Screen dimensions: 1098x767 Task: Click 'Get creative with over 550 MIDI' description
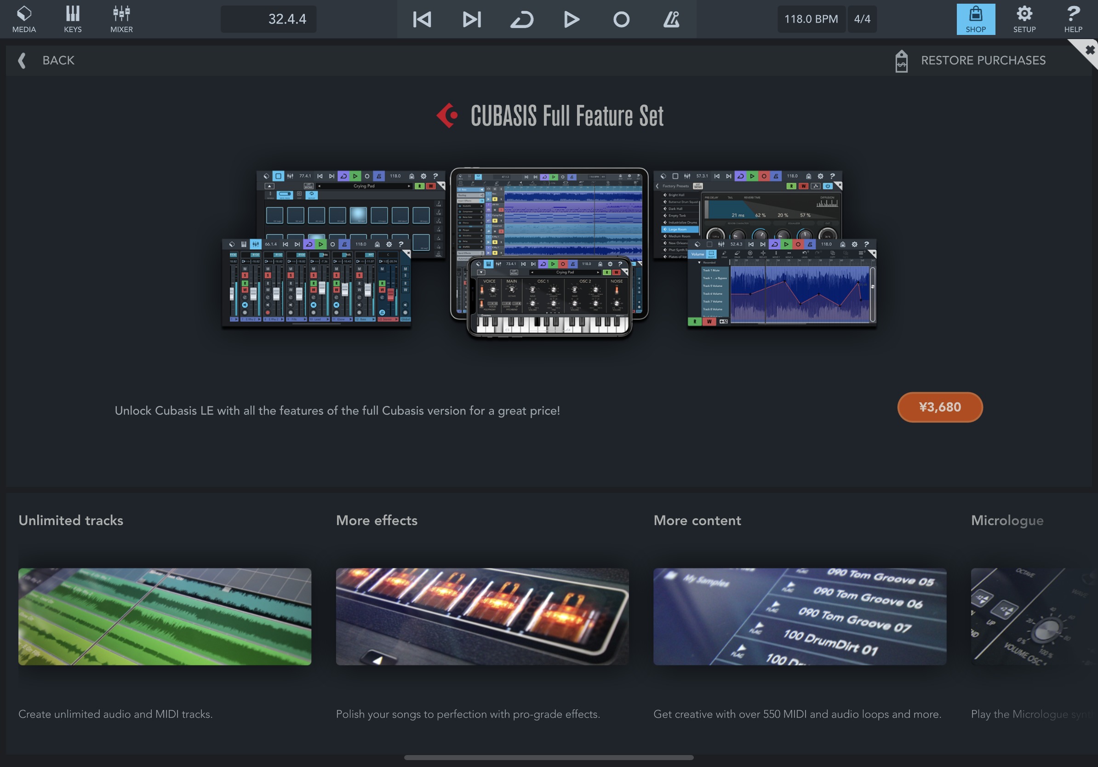coord(797,714)
